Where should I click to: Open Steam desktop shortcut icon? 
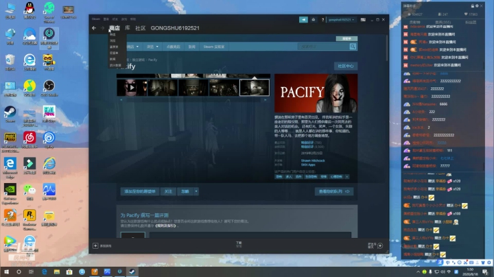[x=10, y=114]
